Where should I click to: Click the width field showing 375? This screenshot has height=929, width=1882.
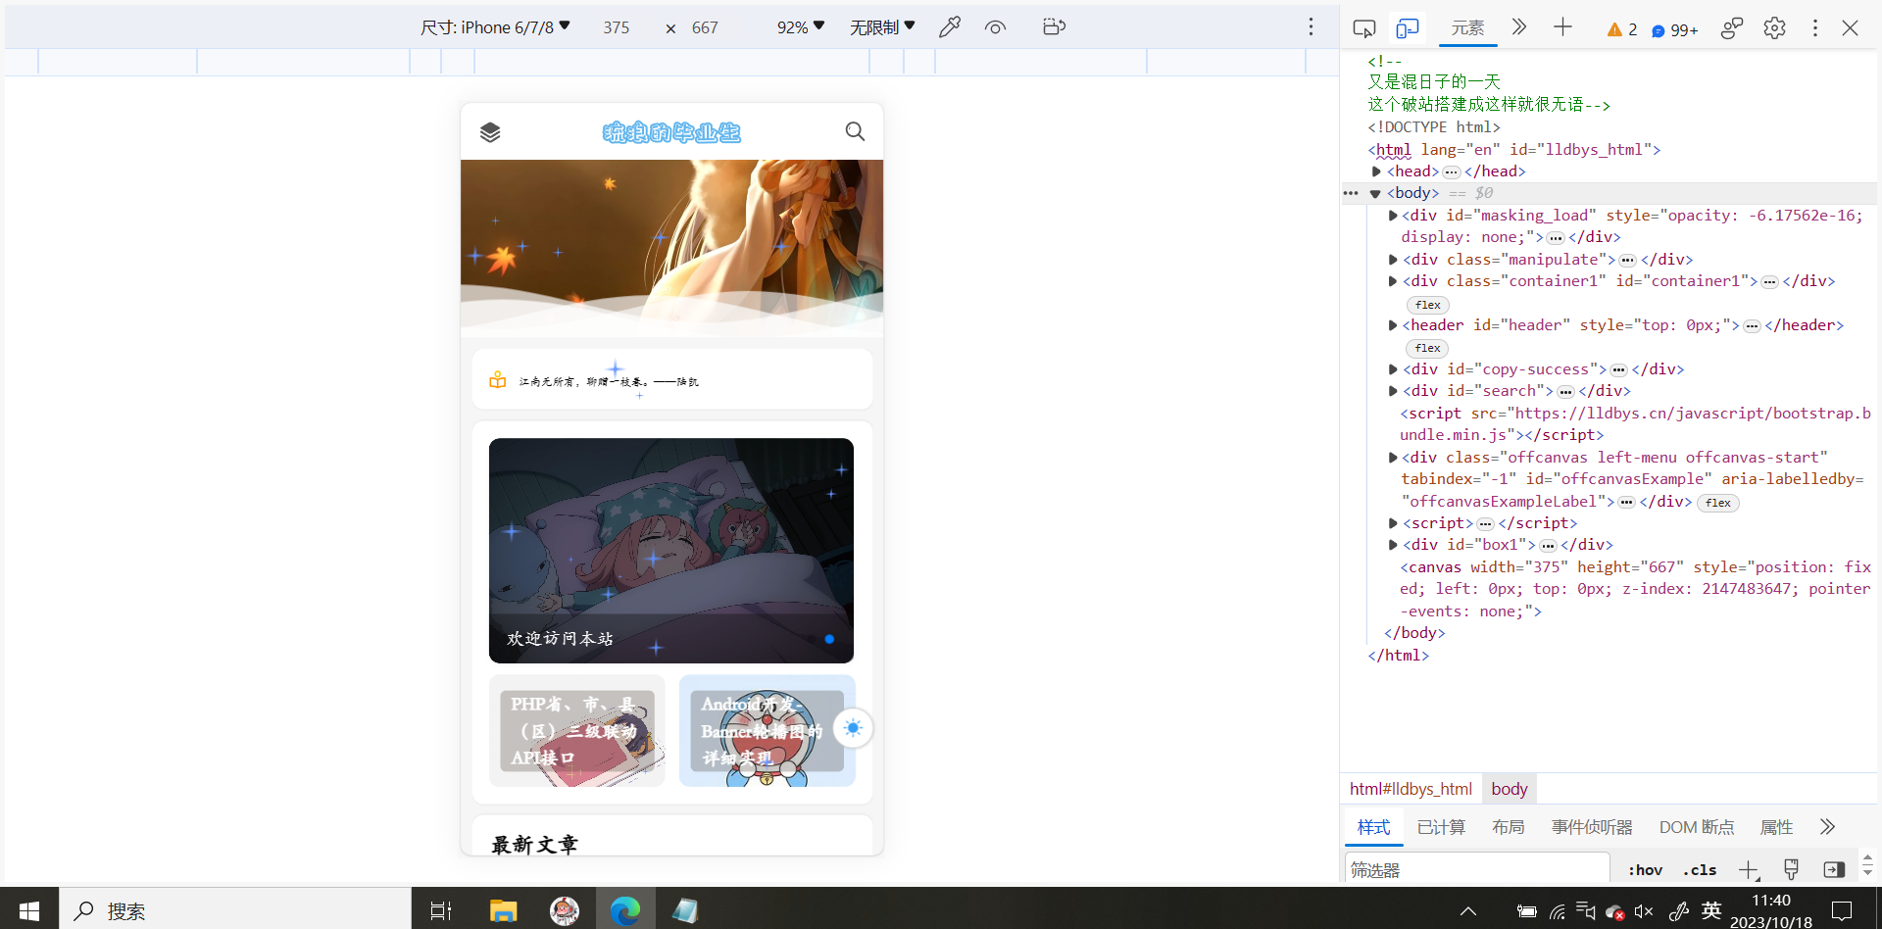tap(617, 27)
